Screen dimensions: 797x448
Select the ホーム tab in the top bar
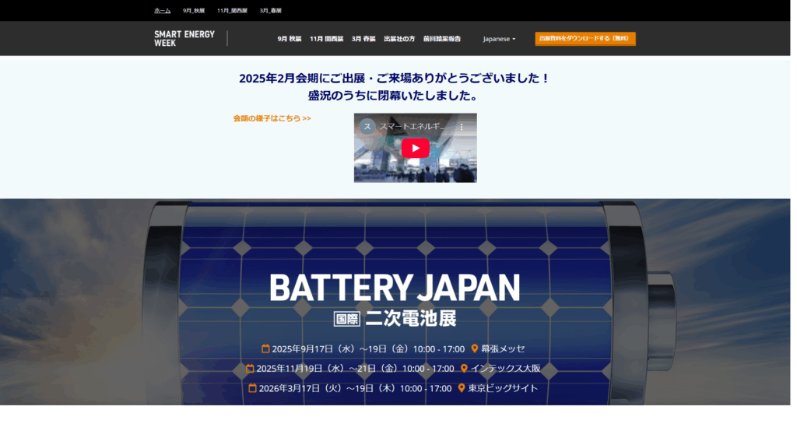tap(162, 10)
